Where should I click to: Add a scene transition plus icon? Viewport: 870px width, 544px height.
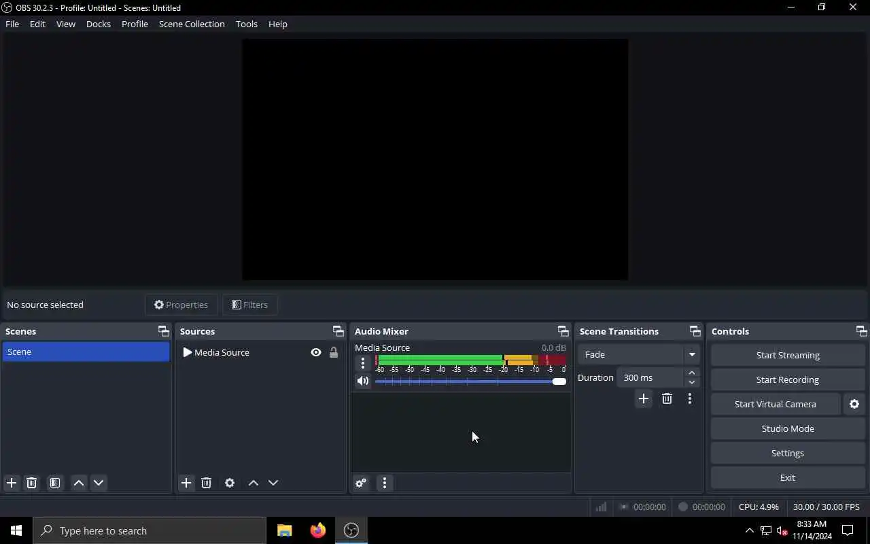pos(644,398)
